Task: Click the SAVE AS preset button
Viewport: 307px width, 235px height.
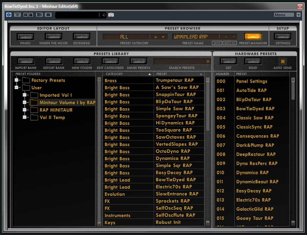Action: tap(230, 43)
